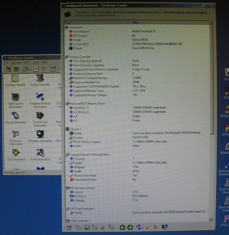The image size is (229, 235).
Task: Select the Chipset row under Mainboard
Action: pyautogui.click(x=138, y=48)
